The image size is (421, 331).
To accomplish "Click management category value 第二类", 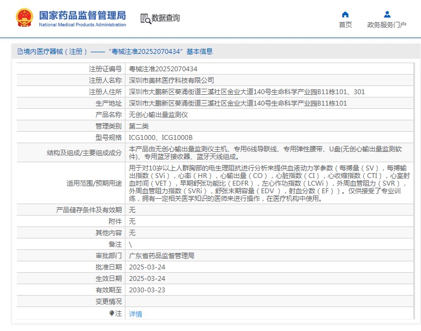I will (x=139, y=126).
